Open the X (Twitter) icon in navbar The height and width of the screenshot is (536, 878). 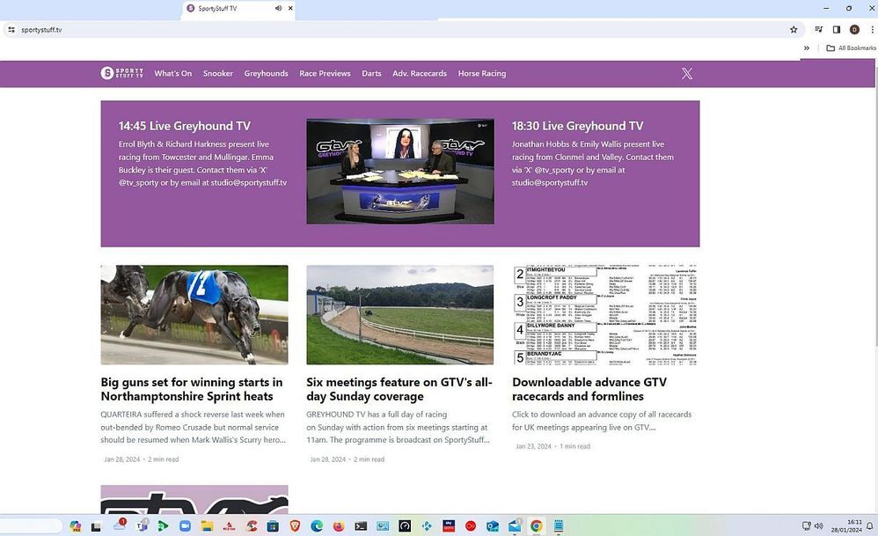[x=687, y=73]
